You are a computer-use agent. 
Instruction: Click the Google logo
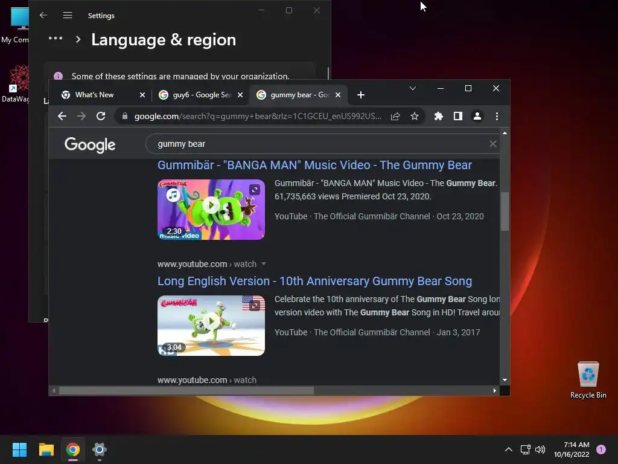(x=90, y=145)
